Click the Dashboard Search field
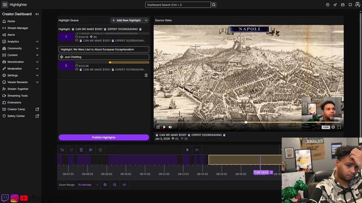The height and width of the screenshot is (203, 362). 178,5
